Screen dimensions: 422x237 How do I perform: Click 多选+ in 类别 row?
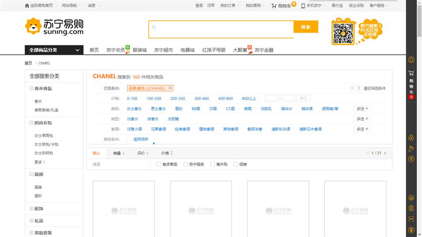coord(362,109)
